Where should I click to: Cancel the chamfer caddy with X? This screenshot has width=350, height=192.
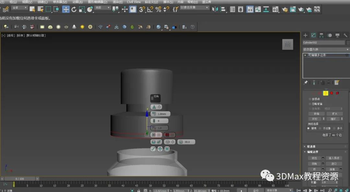point(167,149)
